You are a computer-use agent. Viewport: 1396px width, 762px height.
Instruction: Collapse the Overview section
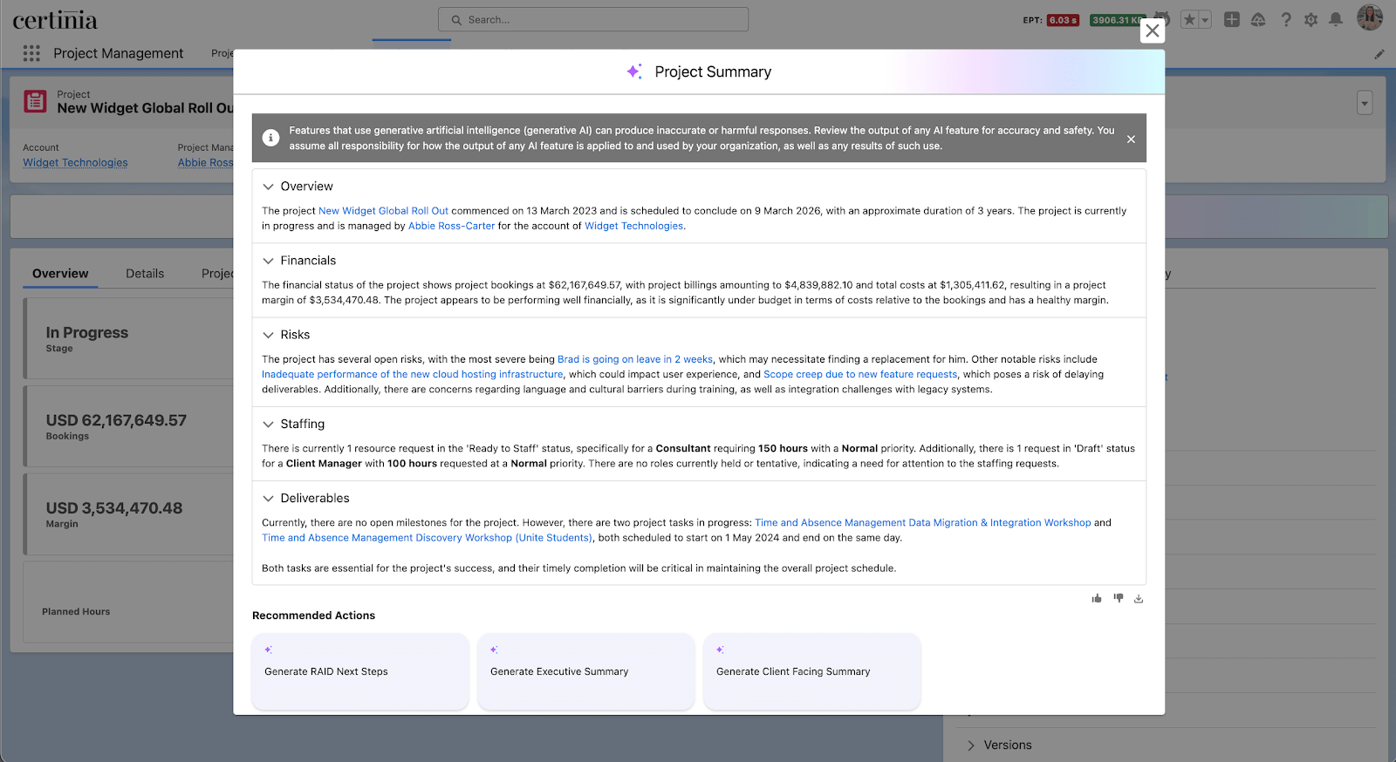point(269,187)
